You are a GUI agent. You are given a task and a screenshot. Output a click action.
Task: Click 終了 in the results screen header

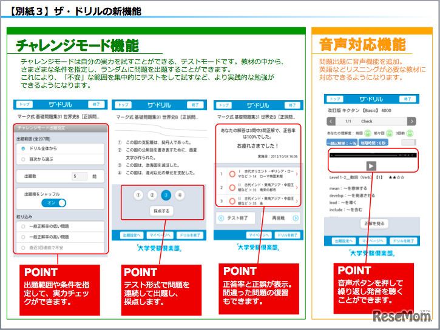click(292, 105)
